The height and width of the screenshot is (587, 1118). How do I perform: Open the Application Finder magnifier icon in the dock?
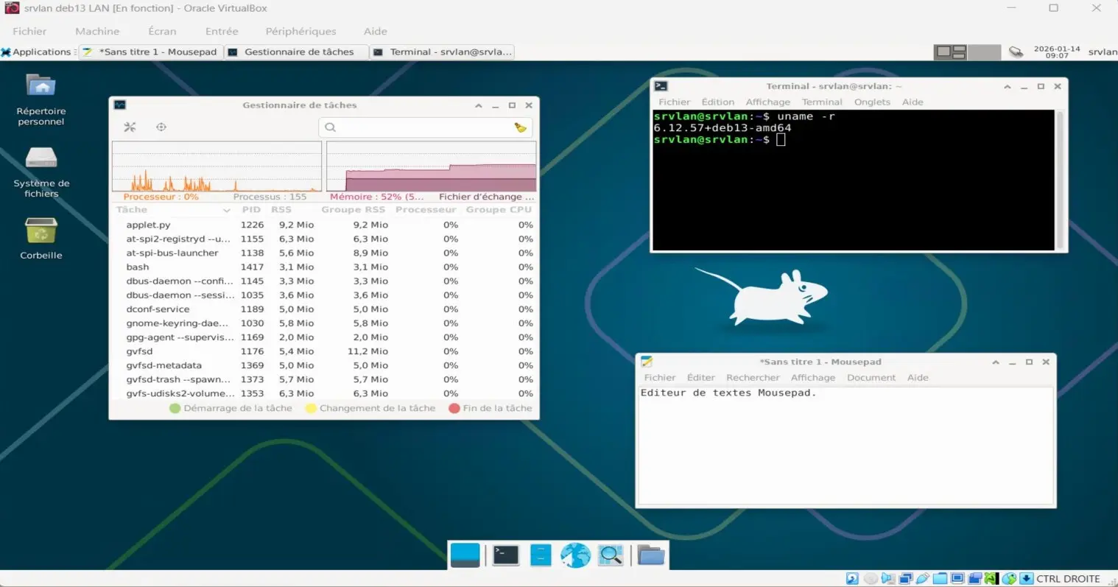(611, 555)
